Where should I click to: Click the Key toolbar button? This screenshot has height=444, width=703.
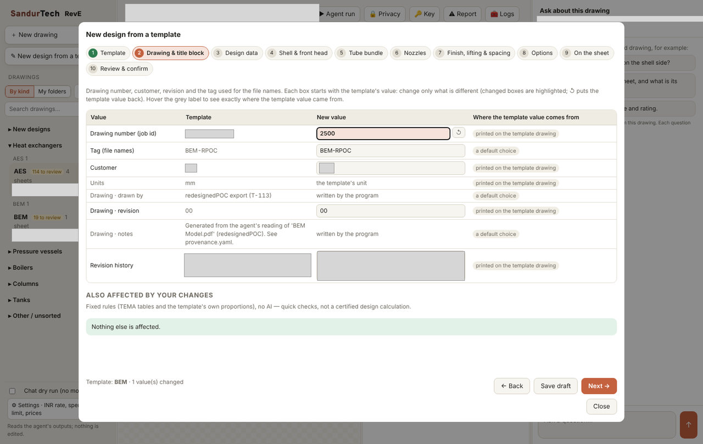click(425, 14)
